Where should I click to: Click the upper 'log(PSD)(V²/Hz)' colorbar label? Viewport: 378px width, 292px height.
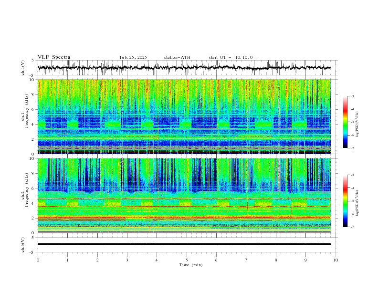[x=357, y=125]
